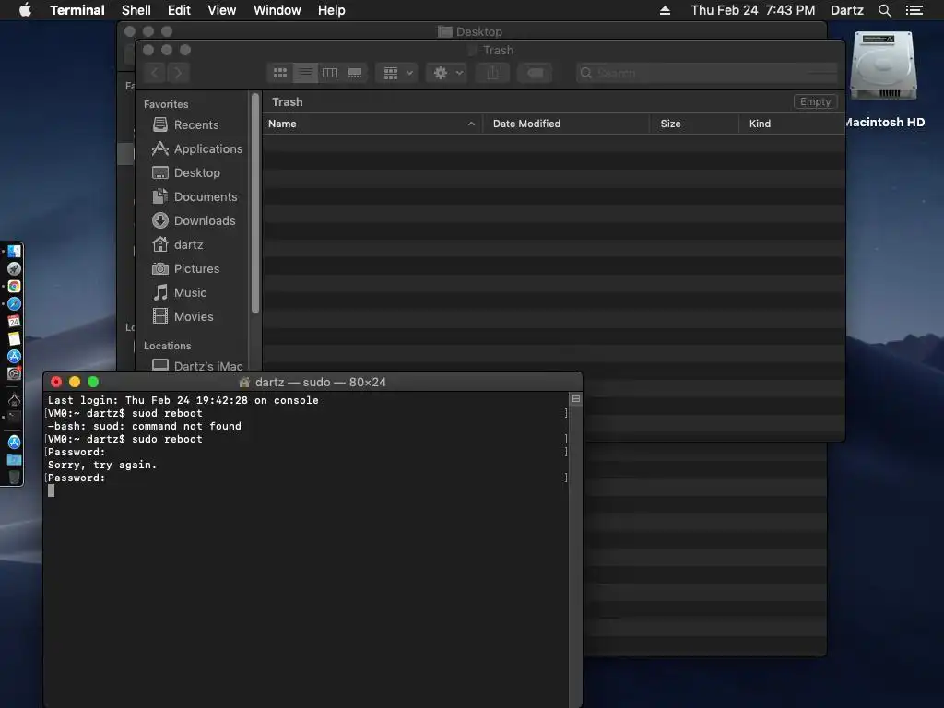Click the Finder sidebar scrollbar
Image resolution: width=944 pixels, height=708 pixels.
pos(255,204)
